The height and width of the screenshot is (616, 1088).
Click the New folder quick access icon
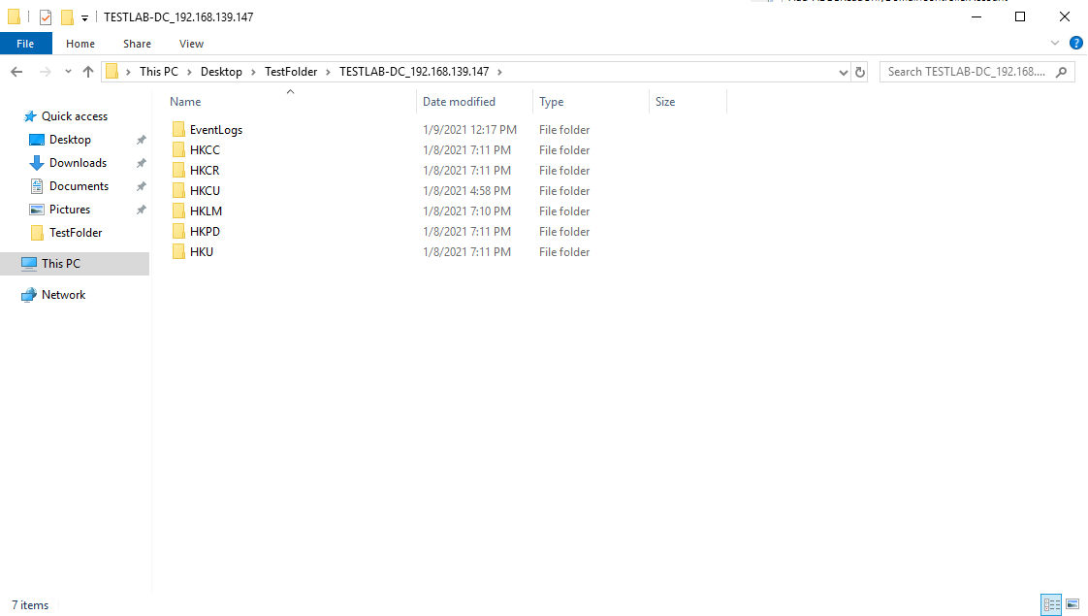point(67,16)
